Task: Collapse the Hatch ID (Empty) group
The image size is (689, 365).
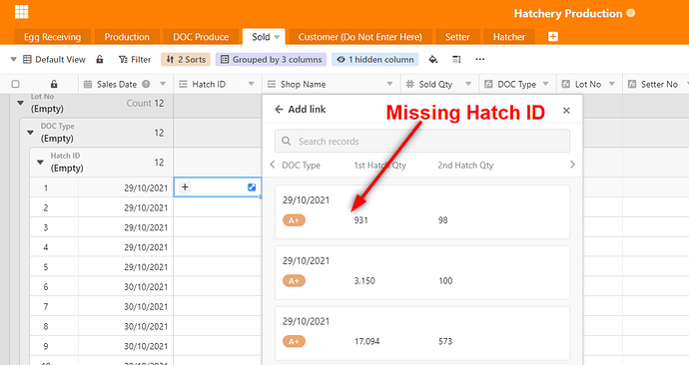Action: [40, 163]
